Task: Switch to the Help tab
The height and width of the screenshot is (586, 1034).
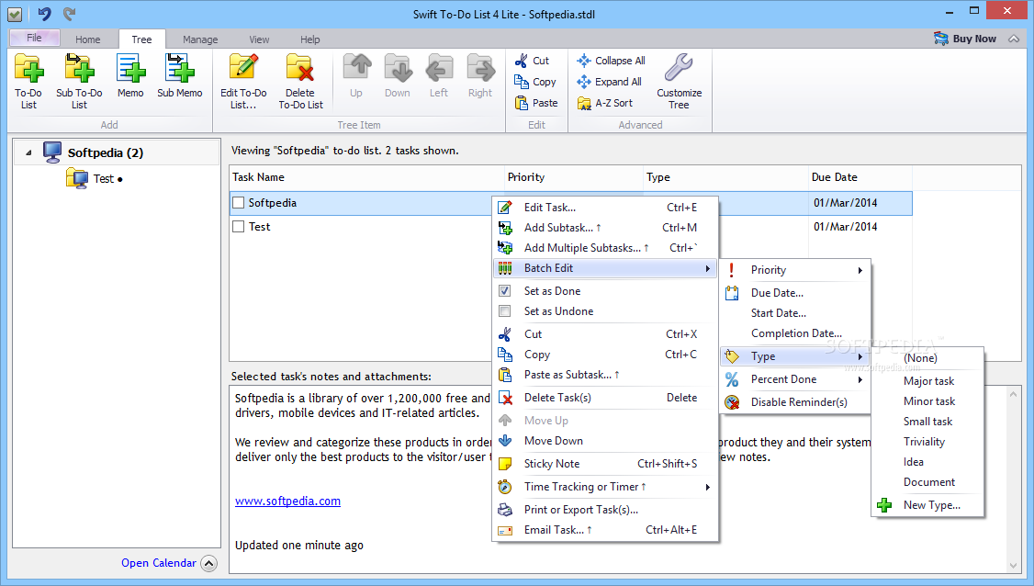Action: coord(310,39)
